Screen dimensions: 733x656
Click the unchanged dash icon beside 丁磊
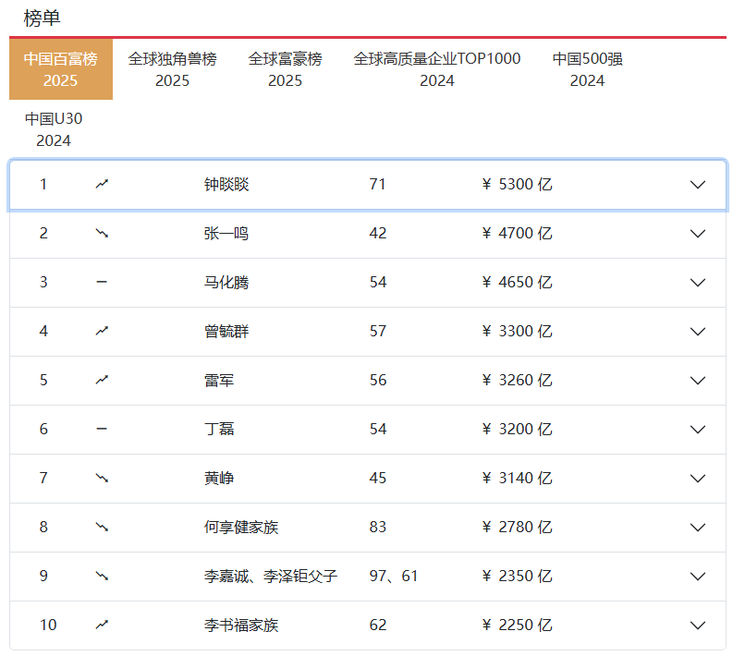coord(102,430)
